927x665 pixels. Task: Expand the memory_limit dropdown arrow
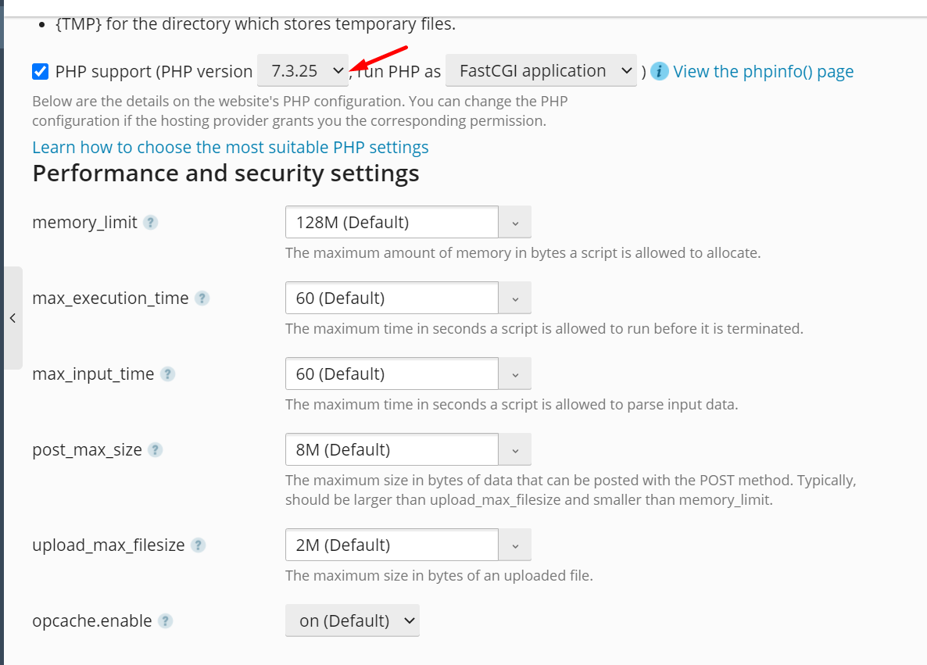pyautogui.click(x=515, y=222)
